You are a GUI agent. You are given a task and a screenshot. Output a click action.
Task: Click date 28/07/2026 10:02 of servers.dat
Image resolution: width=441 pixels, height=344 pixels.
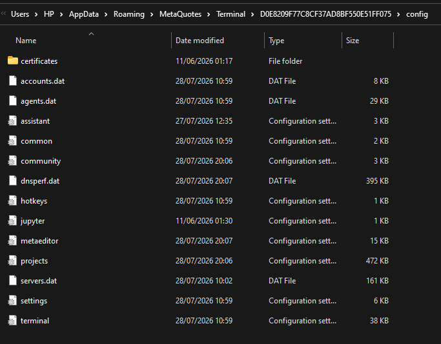(204, 281)
